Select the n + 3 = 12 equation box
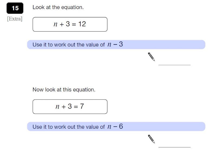 click(70, 24)
